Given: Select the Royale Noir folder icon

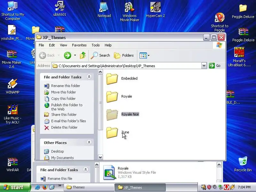Looking at the screenshot, I should pyautogui.click(x=112, y=115).
